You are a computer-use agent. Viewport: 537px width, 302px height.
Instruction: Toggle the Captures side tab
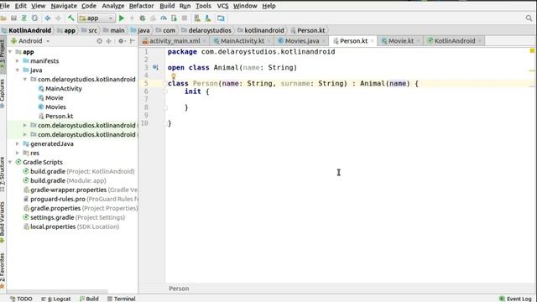pyautogui.click(x=3, y=93)
